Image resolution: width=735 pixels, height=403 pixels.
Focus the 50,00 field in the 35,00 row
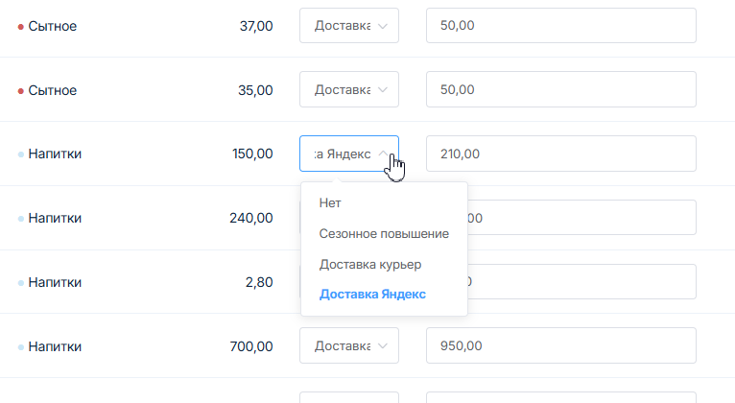(560, 90)
